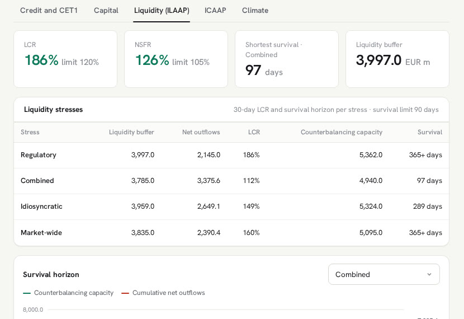Image resolution: width=464 pixels, height=319 pixels.
Task: Select the Idiosyncratic stress row label
Action: (x=41, y=207)
